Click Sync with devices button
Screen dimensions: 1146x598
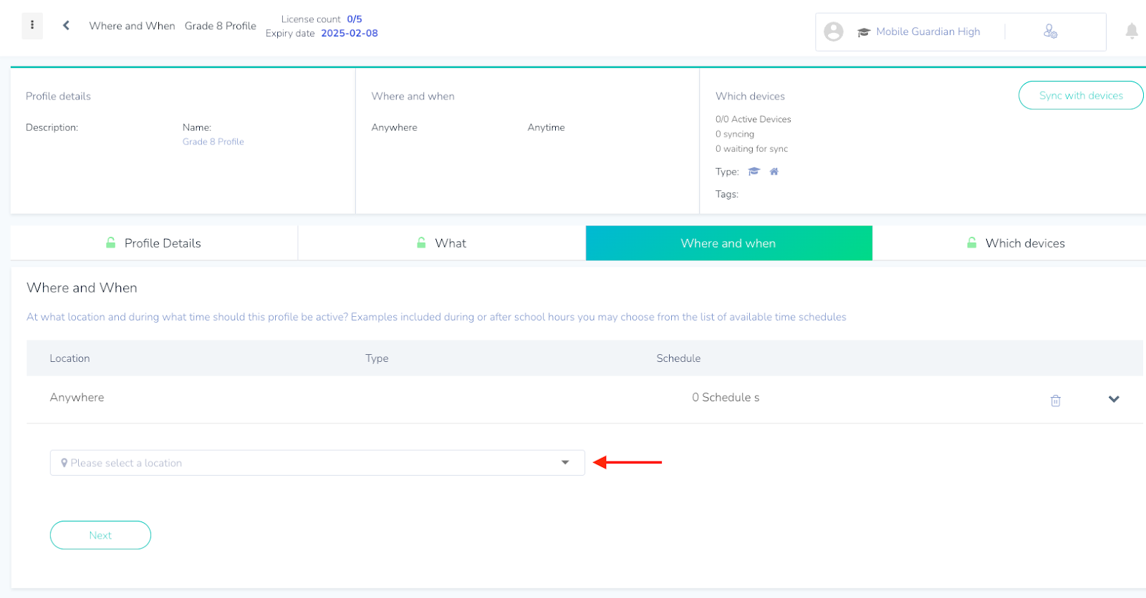(x=1081, y=95)
